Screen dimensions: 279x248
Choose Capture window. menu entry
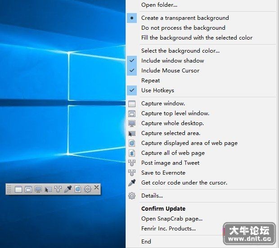coord(201,104)
